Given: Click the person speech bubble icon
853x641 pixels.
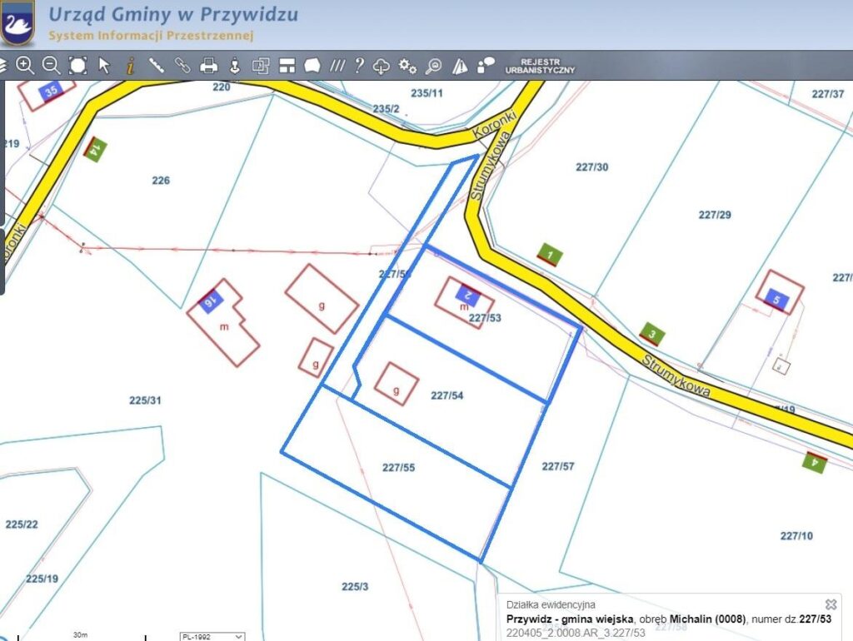Looking at the screenshot, I should [x=486, y=65].
